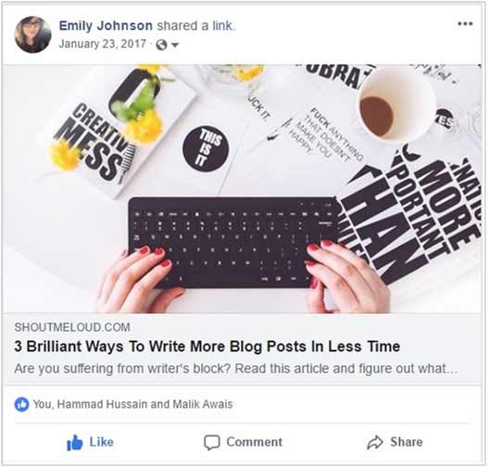Screen dimensions: 488x467
Task: Click the Emily Johnson name link
Action: [106, 26]
